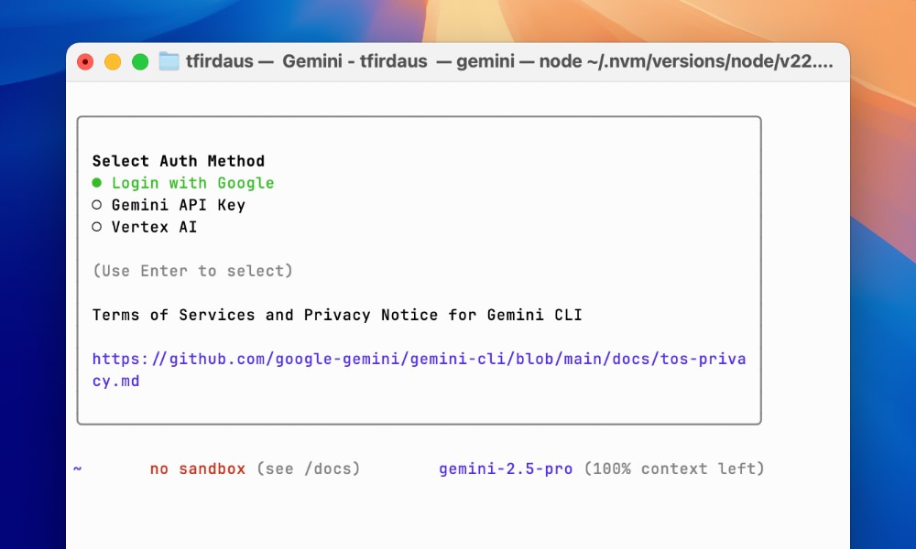This screenshot has height=549, width=916.
Task: Select the Gemini API Key auth method
Action: coord(178,204)
